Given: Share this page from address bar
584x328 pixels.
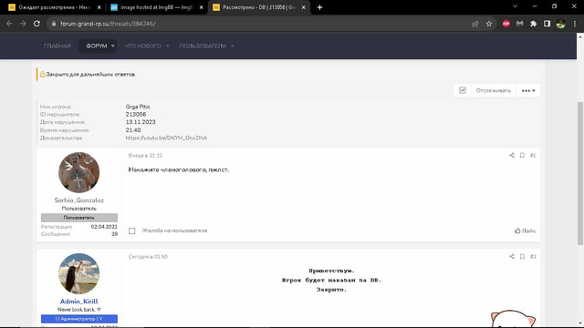Looking at the screenshot, I should (x=474, y=24).
